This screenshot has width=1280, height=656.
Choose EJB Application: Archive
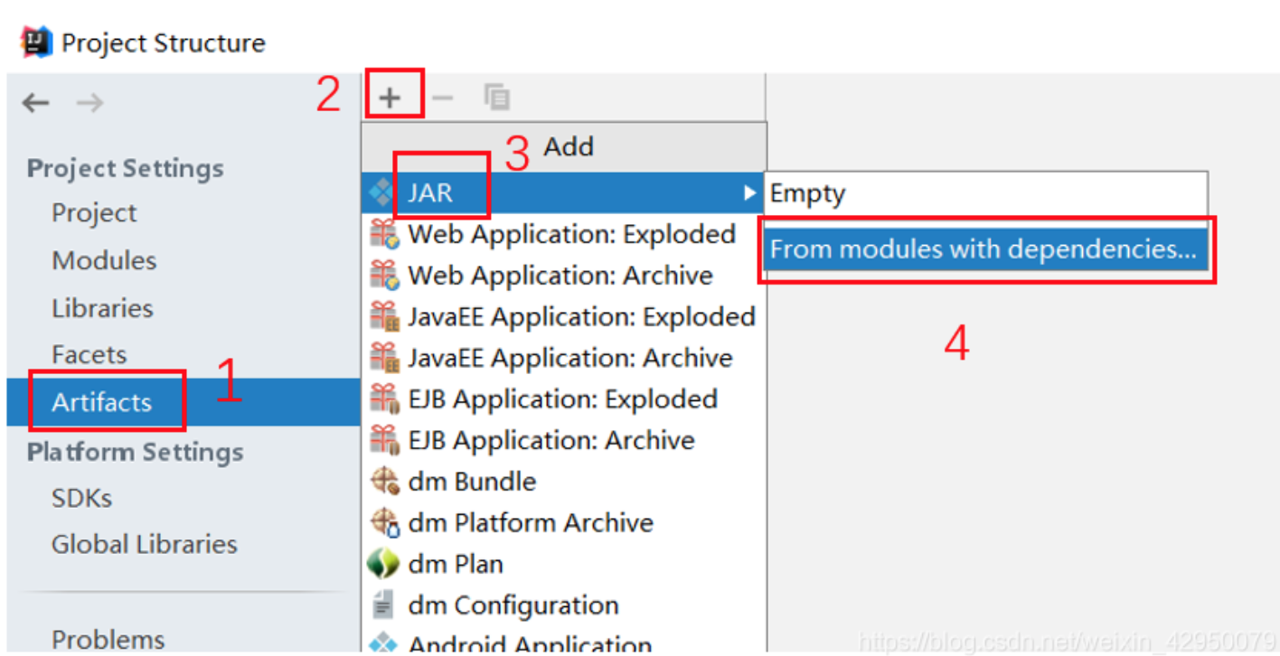point(551,441)
